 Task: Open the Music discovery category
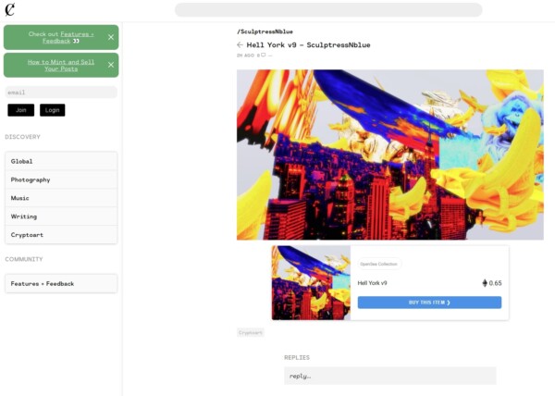(x=61, y=198)
